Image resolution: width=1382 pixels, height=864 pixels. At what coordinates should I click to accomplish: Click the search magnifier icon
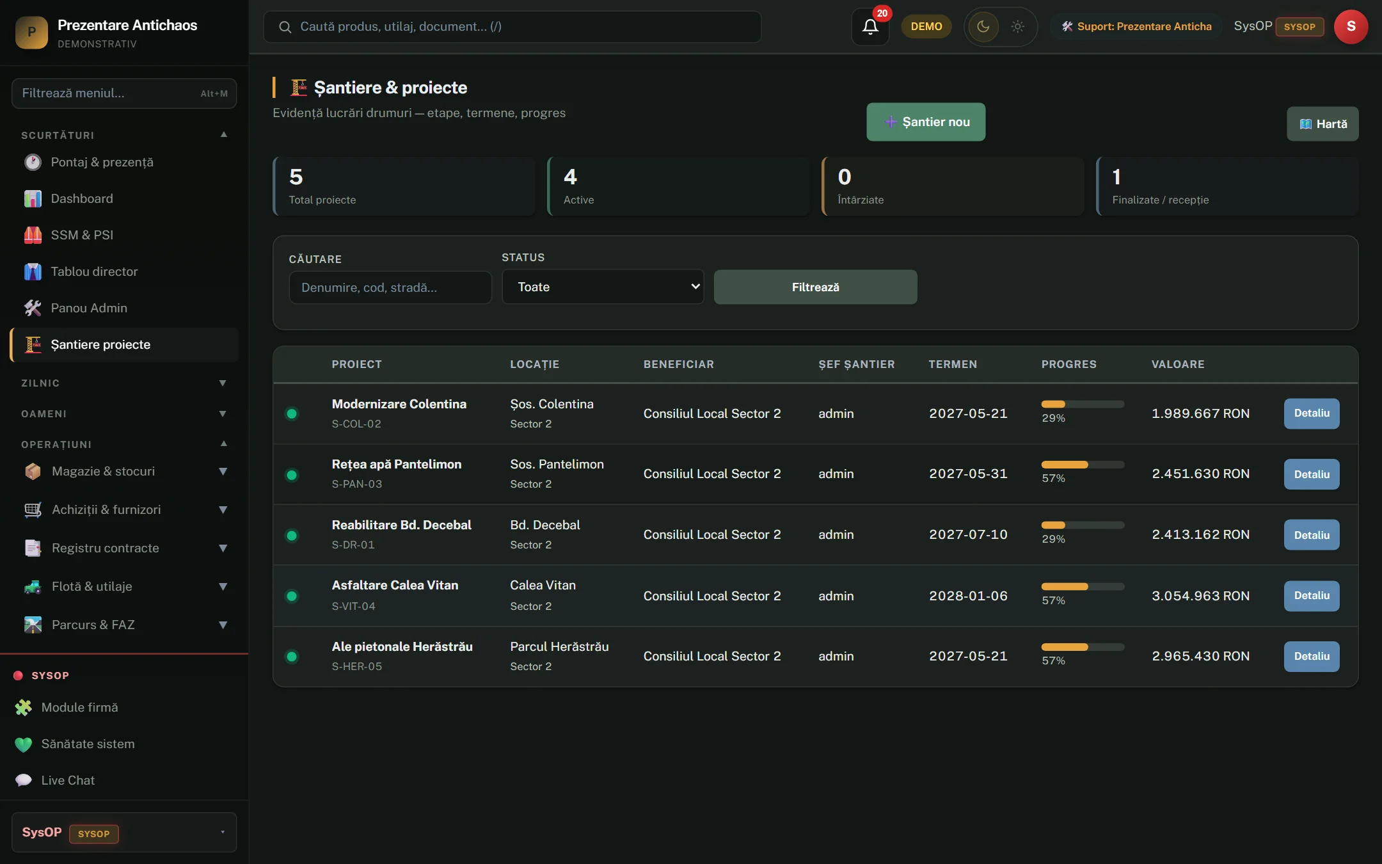tap(285, 27)
